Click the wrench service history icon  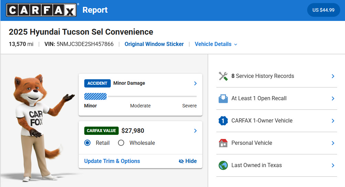pos(223,76)
